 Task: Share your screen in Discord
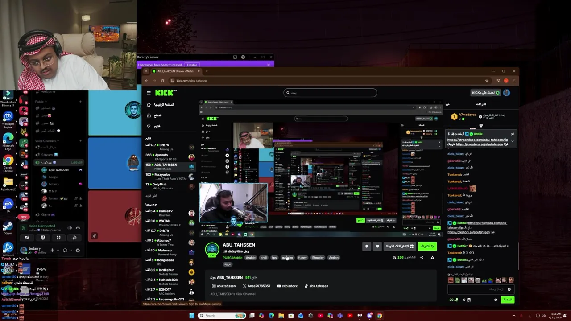(43, 238)
